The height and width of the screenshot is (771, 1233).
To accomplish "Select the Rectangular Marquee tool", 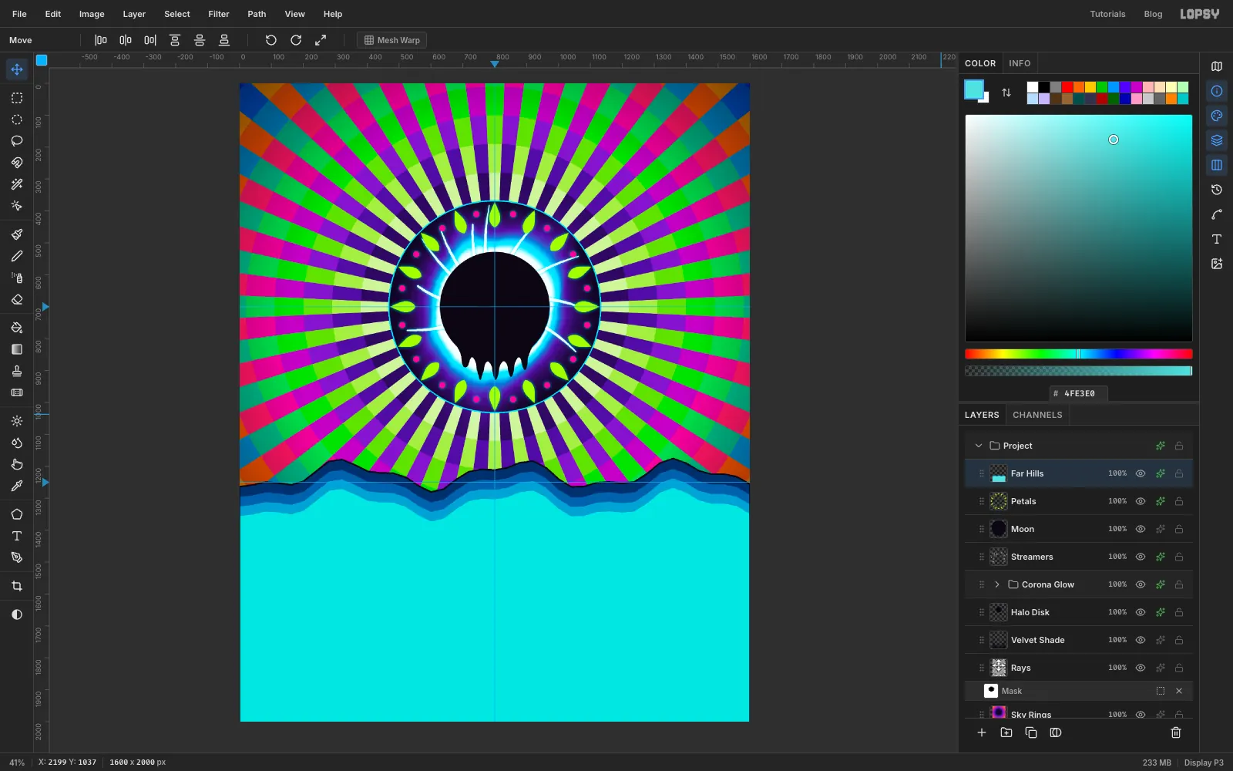I will [x=17, y=98].
